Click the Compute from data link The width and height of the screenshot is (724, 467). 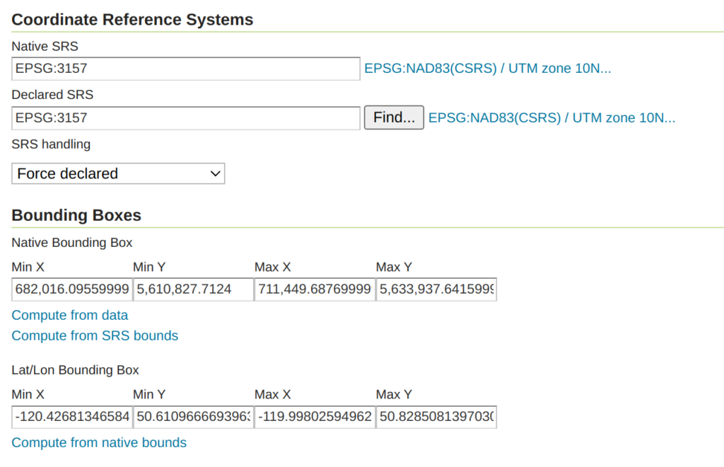(x=70, y=316)
